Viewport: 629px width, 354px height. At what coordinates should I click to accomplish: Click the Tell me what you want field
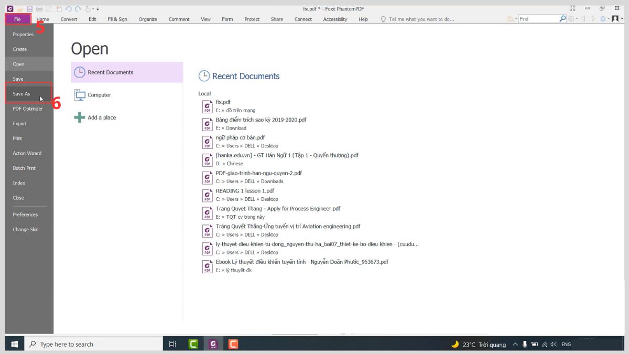pos(421,19)
